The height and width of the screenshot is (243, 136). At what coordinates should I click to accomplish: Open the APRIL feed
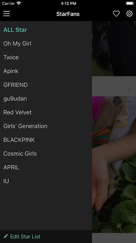click(11, 167)
